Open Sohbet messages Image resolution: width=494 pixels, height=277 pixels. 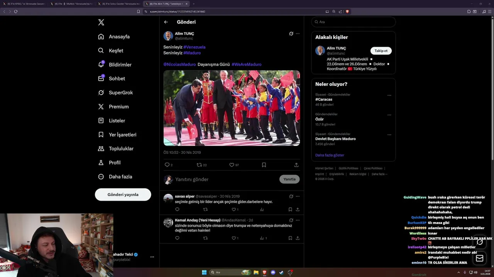112,78
